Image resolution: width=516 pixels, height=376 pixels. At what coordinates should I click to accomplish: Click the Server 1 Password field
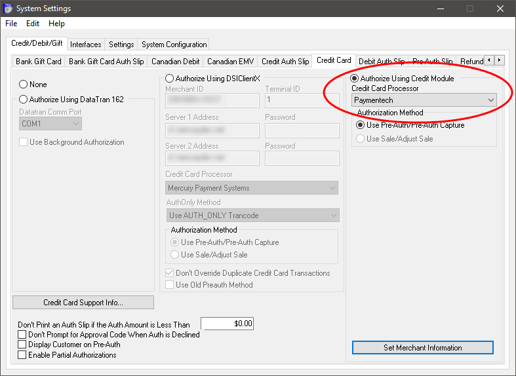302,130
